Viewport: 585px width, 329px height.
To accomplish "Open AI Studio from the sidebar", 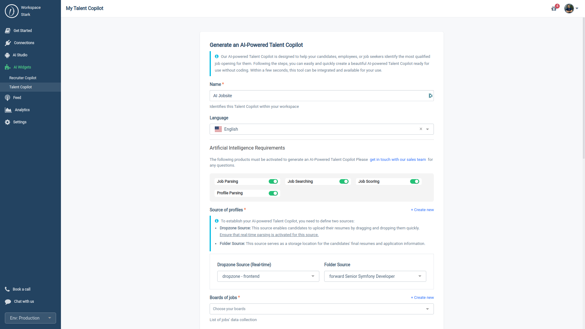I will pos(20,55).
